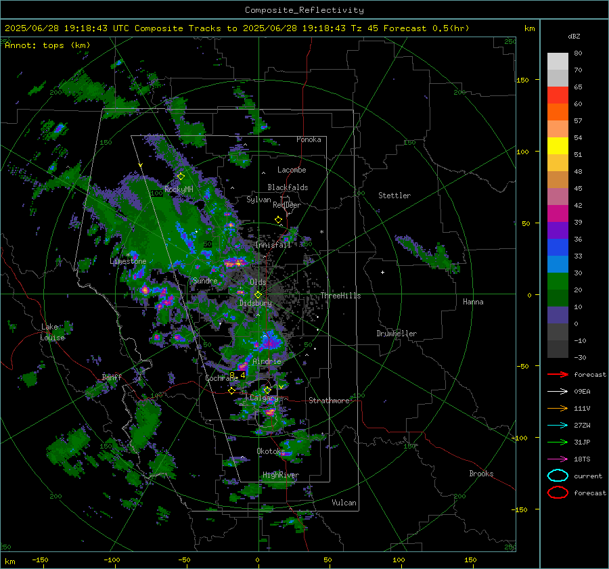609x569 pixels.
Task: Click the light blue 30 dBZ legend swatch
Action: point(558,264)
